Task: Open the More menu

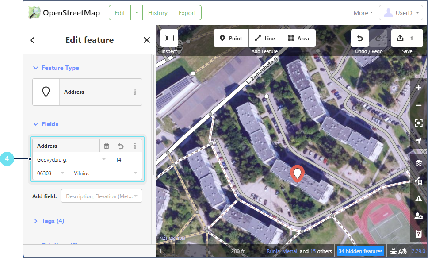Action: (363, 13)
